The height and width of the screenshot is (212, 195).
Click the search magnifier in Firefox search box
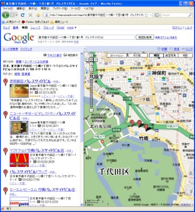coord(190,15)
